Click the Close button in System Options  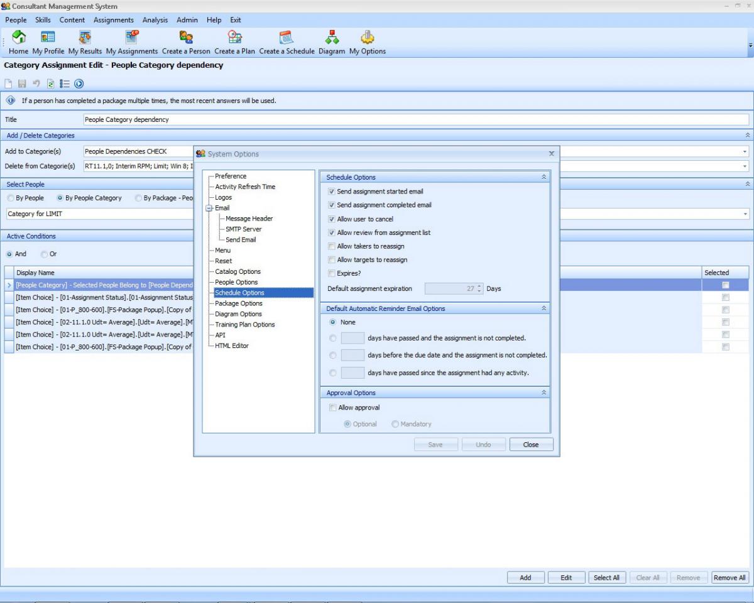pyautogui.click(x=531, y=445)
